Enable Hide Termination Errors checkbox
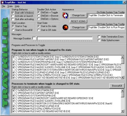 point(99,37)
